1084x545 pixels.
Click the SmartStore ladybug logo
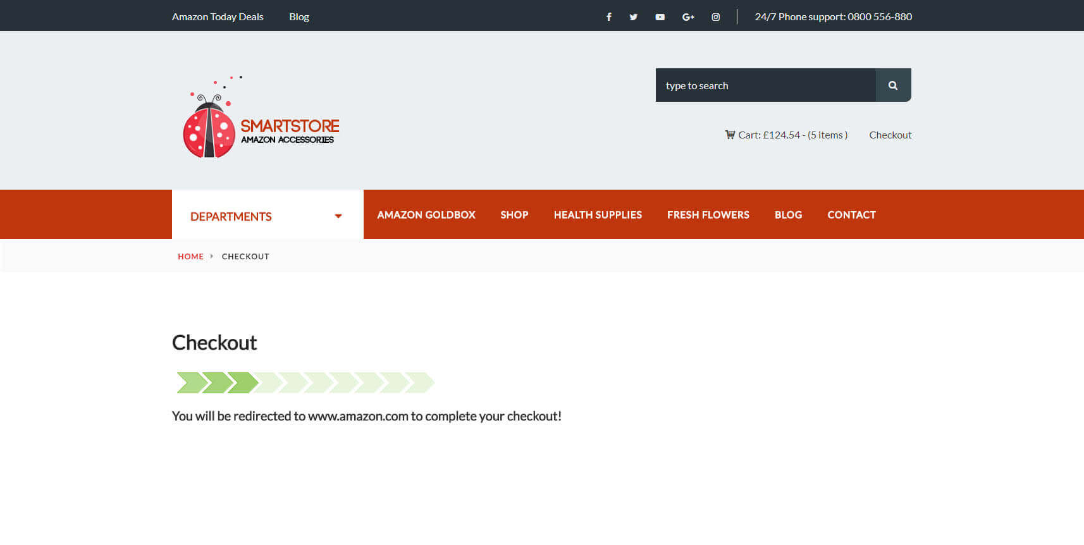pos(261,117)
